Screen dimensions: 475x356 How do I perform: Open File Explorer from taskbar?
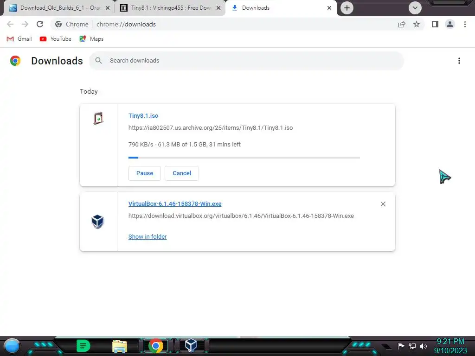tap(120, 346)
